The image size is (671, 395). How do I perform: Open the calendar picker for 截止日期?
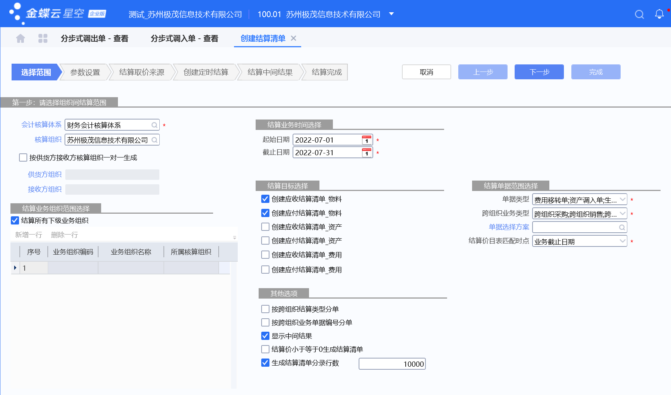click(367, 153)
